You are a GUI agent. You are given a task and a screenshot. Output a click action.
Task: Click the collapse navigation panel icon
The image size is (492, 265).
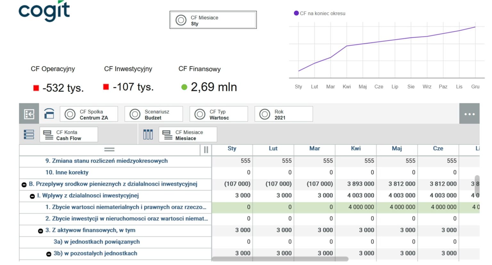pyautogui.click(x=29, y=114)
